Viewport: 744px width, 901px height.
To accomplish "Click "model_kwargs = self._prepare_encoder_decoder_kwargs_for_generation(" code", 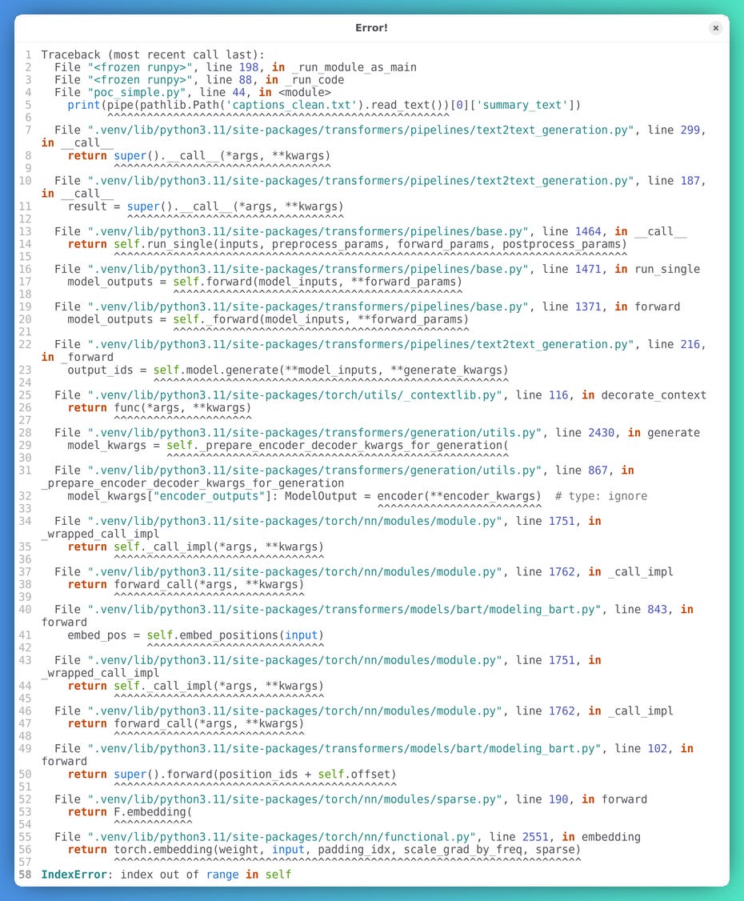I will 288,446.
